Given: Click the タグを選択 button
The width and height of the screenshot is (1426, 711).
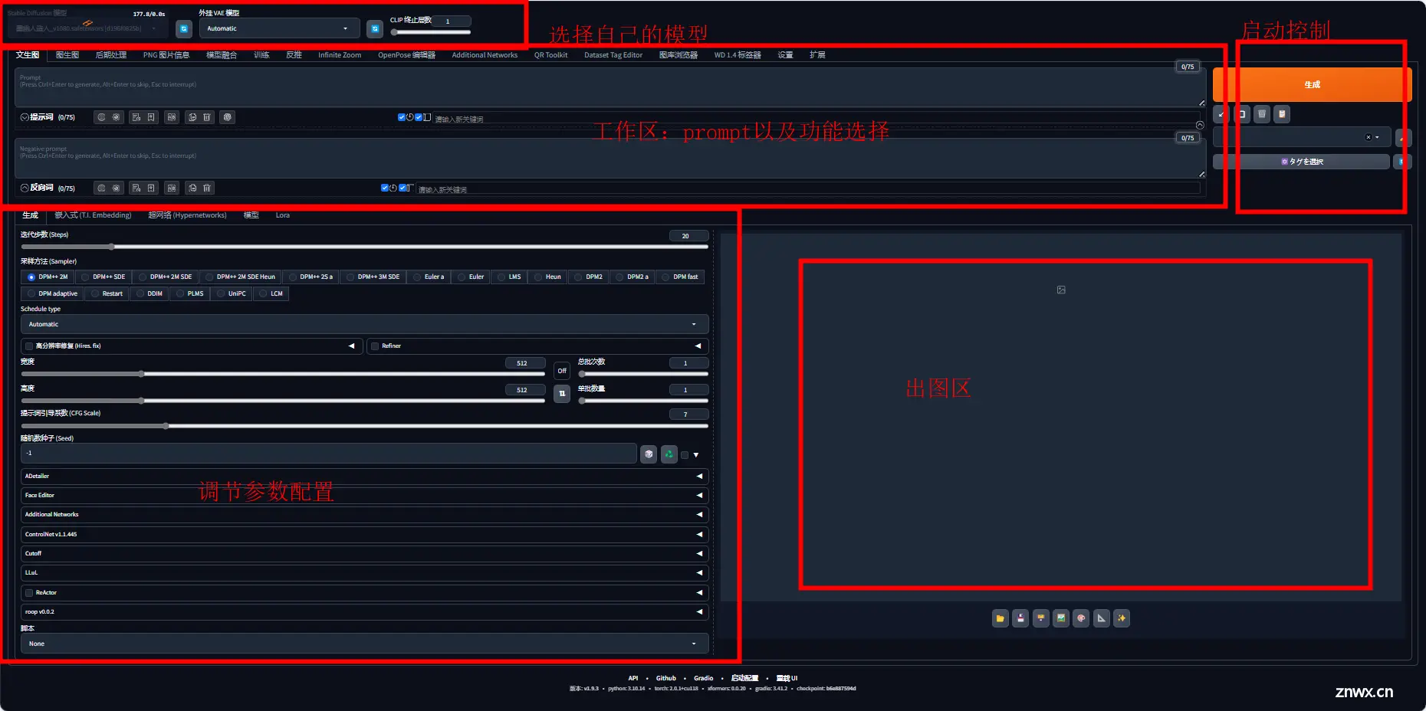Looking at the screenshot, I should coord(1301,162).
